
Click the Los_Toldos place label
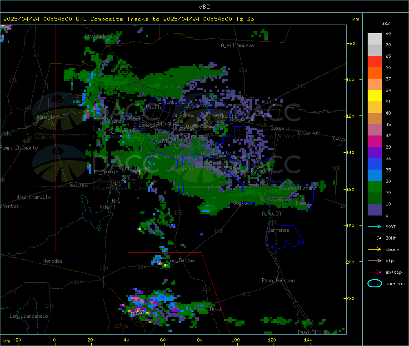[x=181, y=261]
